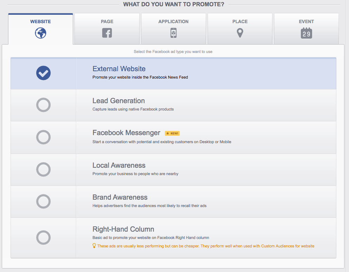
Task: Click 'Promote your website inside the Facebook News Feed'
Action: 140,77
